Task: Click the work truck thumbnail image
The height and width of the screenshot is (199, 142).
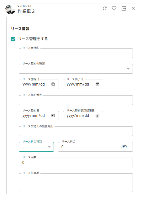Action: 10,9
